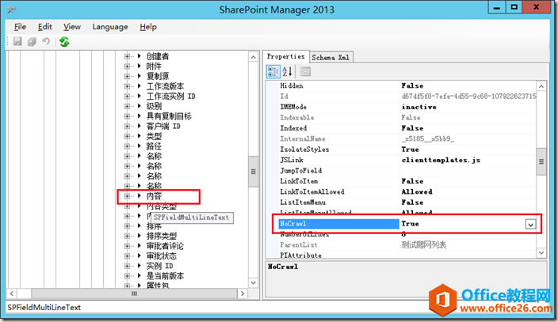Switch to the Schema Xml tab
The height and width of the screenshot is (322, 558).
(331, 57)
